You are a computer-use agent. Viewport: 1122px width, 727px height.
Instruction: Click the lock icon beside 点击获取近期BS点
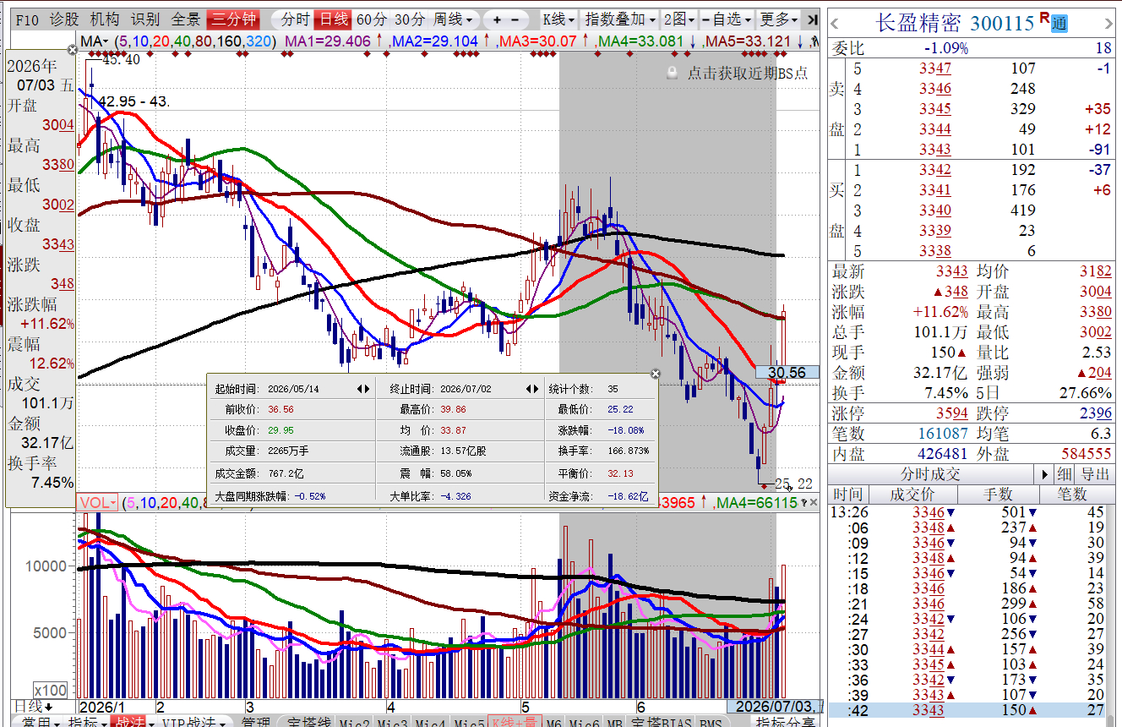coord(672,74)
